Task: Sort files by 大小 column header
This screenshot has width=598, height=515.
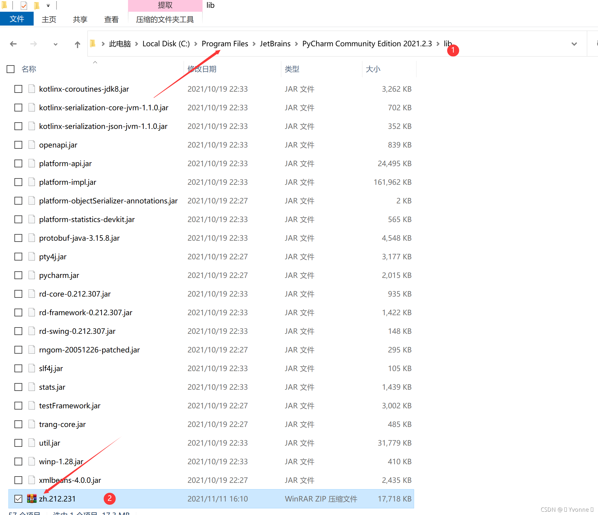Action: point(373,69)
